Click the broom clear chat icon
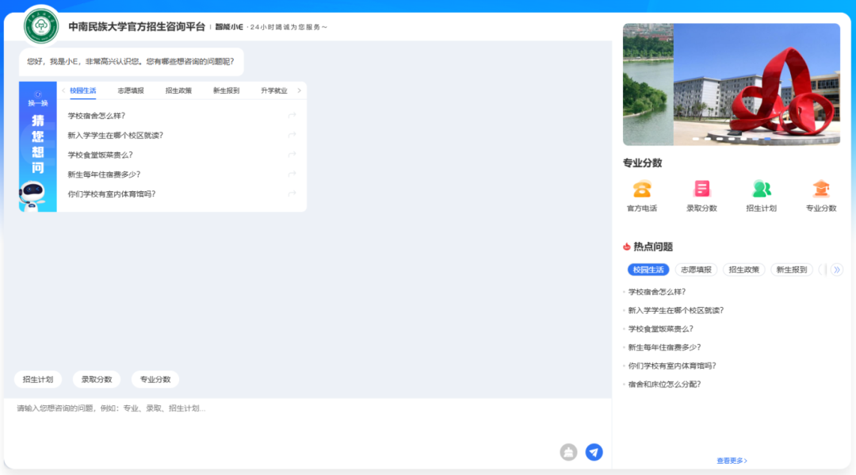 click(x=568, y=452)
